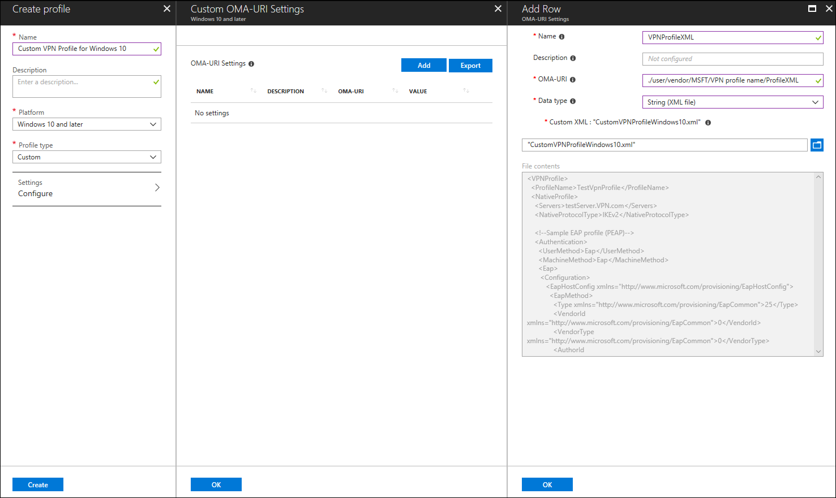Click into the Add Row Description field

pos(732,59)
